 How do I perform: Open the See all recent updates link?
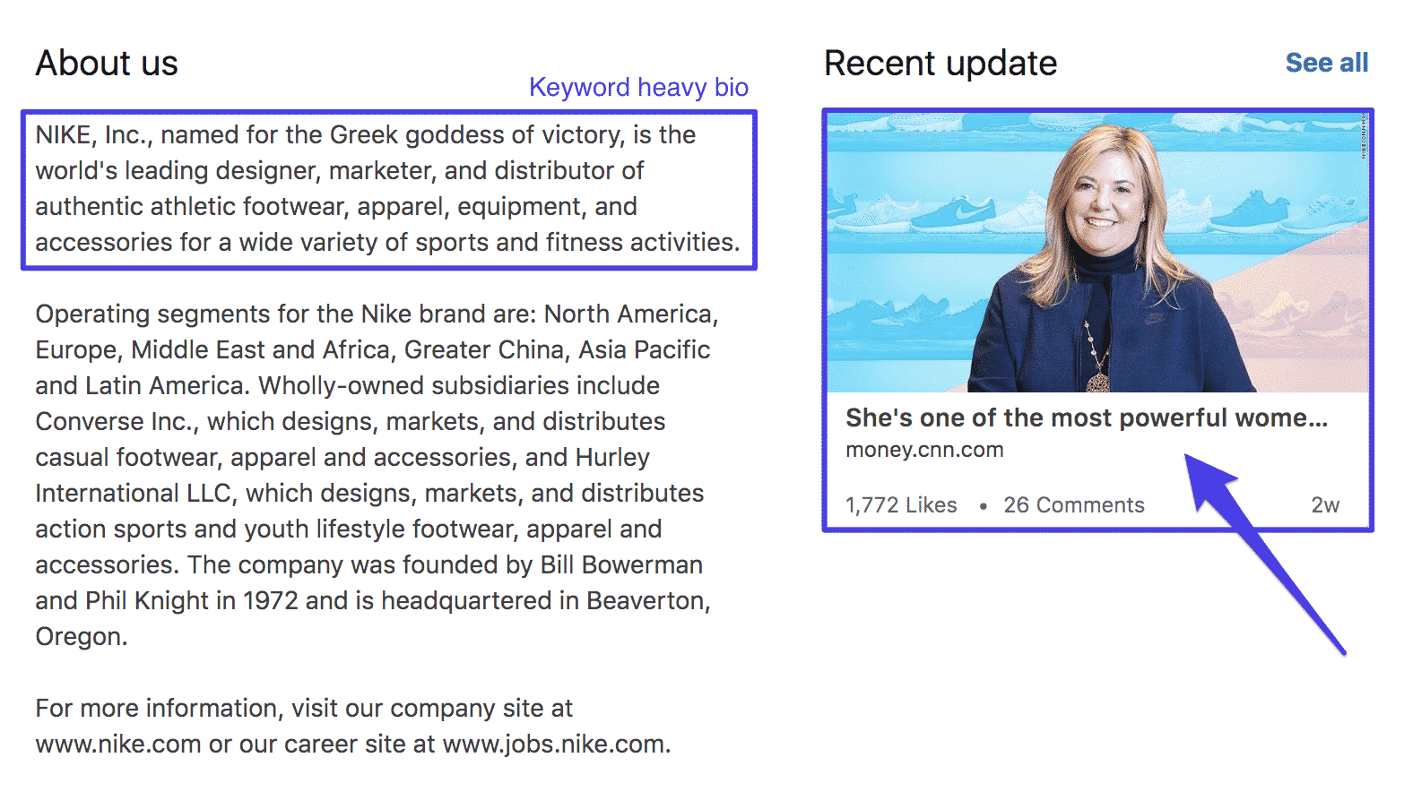tap(1327, 63)
